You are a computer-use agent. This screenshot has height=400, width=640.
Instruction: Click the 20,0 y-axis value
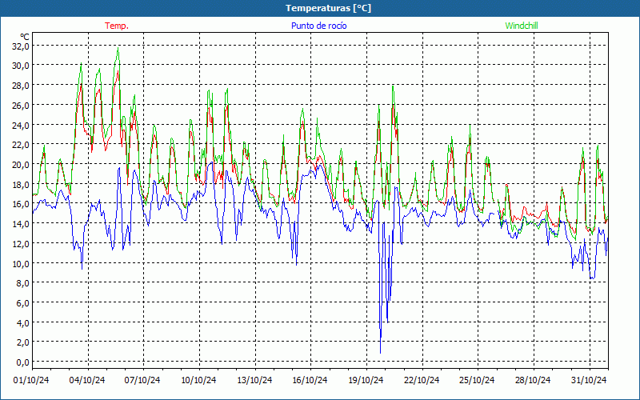tap(21, 164)
